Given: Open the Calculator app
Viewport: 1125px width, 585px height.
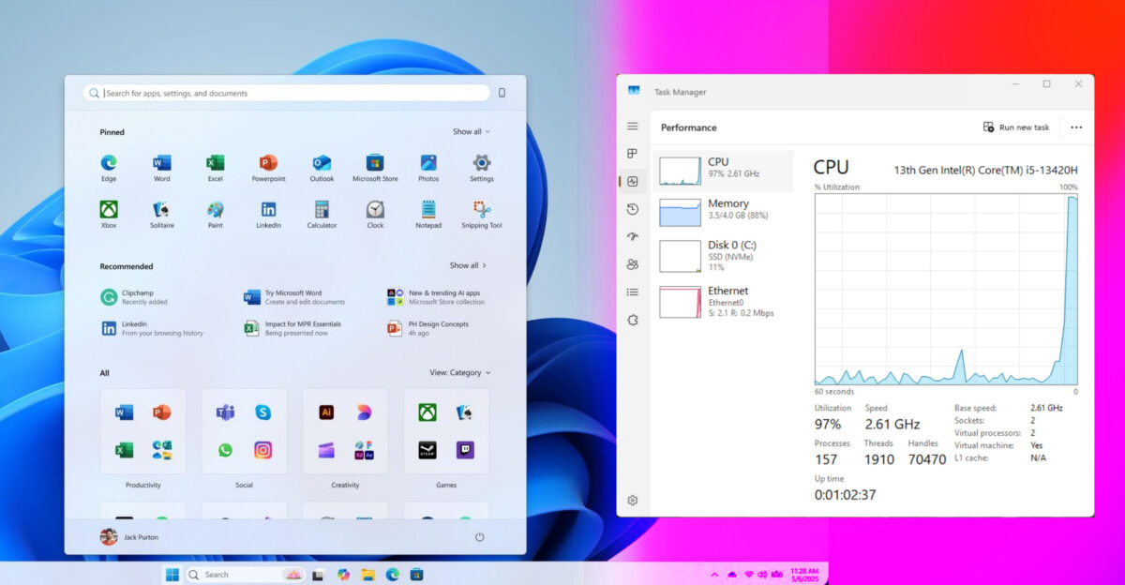Looking at the screenshot, I should pyautogui.click(x=322, y=215).
